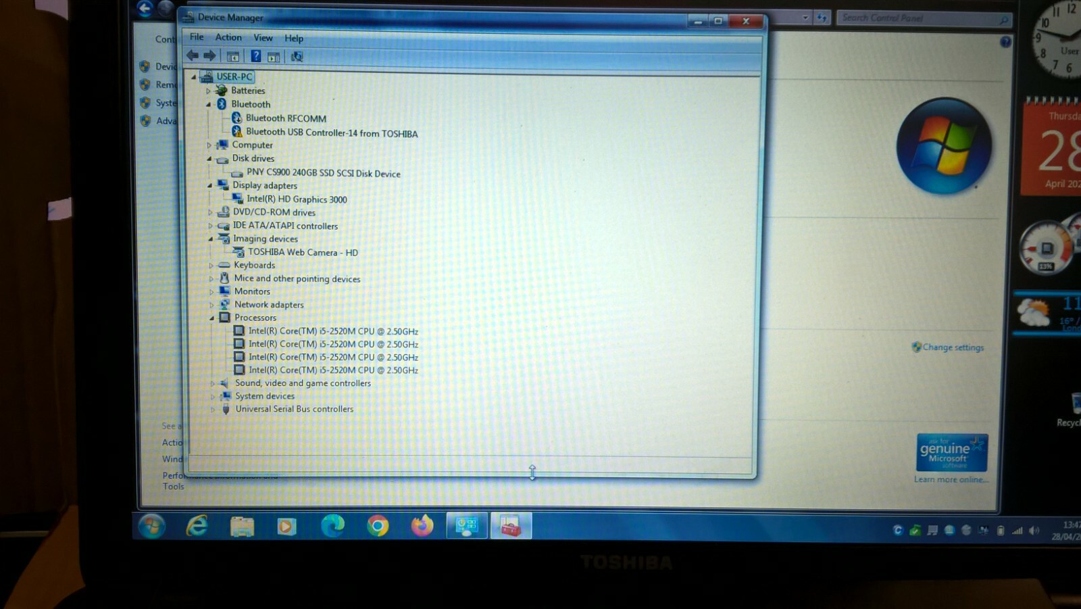Click the Monitors category icon
Screen dimensions: 1081x609
click(225, 291)
